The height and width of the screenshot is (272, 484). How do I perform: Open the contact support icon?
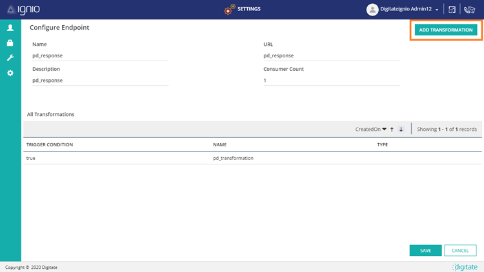pyautogui.click(x=470, y=10)
